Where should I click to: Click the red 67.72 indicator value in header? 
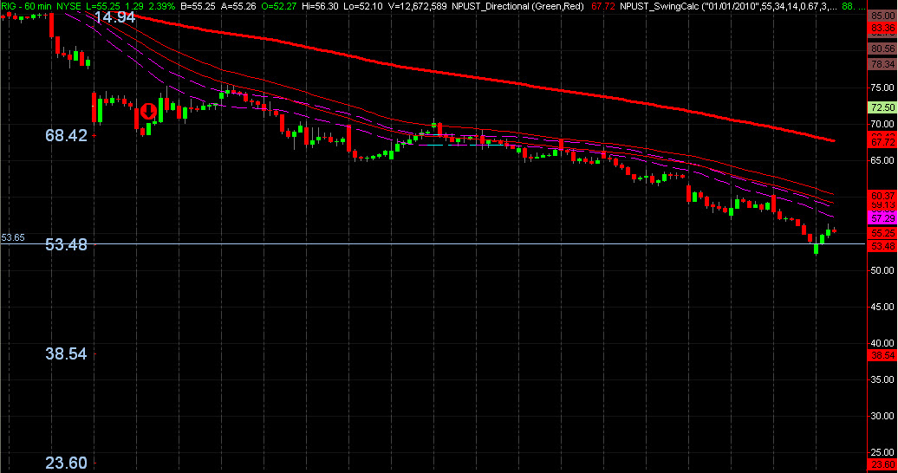(603, 6)
